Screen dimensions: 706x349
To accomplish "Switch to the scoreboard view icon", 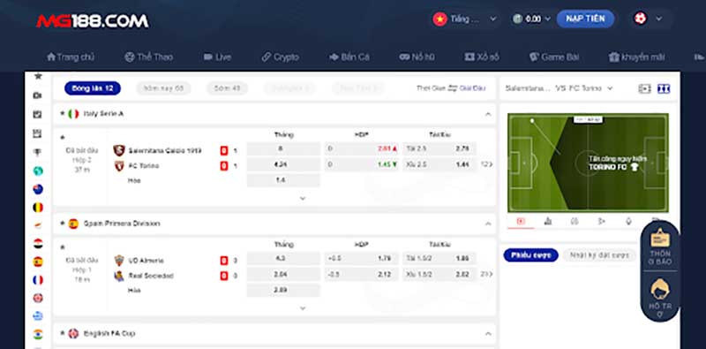I will coord(664,89).
